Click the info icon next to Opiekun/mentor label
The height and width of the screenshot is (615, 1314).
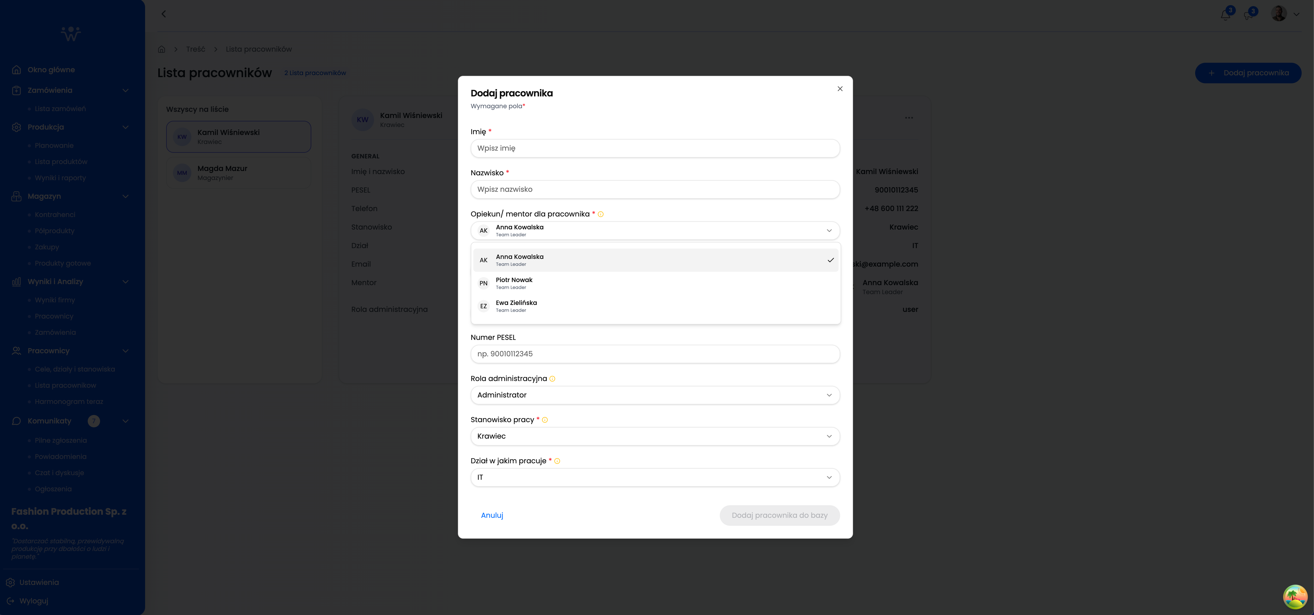pos(600,214)
